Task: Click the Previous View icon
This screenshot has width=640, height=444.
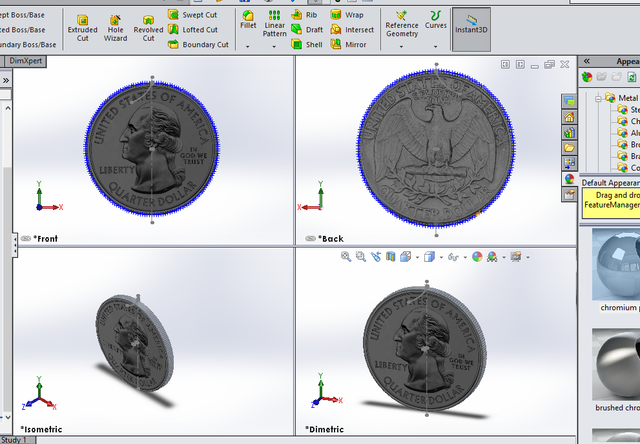Action: [x=375, y=257]
